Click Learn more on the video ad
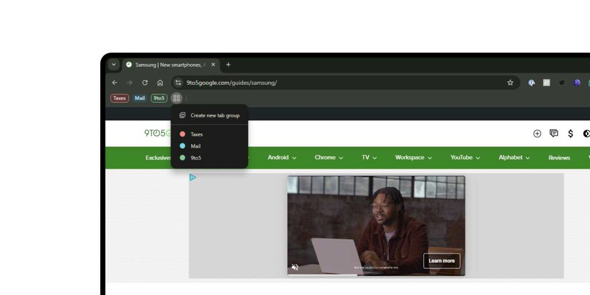The width and height of the screenshot is (590, 295). [441, 261]
